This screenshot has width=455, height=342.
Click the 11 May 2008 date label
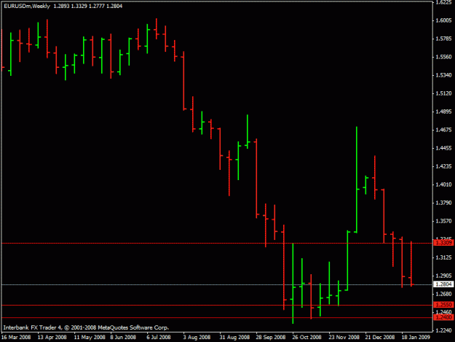click(x=90, y=337)
